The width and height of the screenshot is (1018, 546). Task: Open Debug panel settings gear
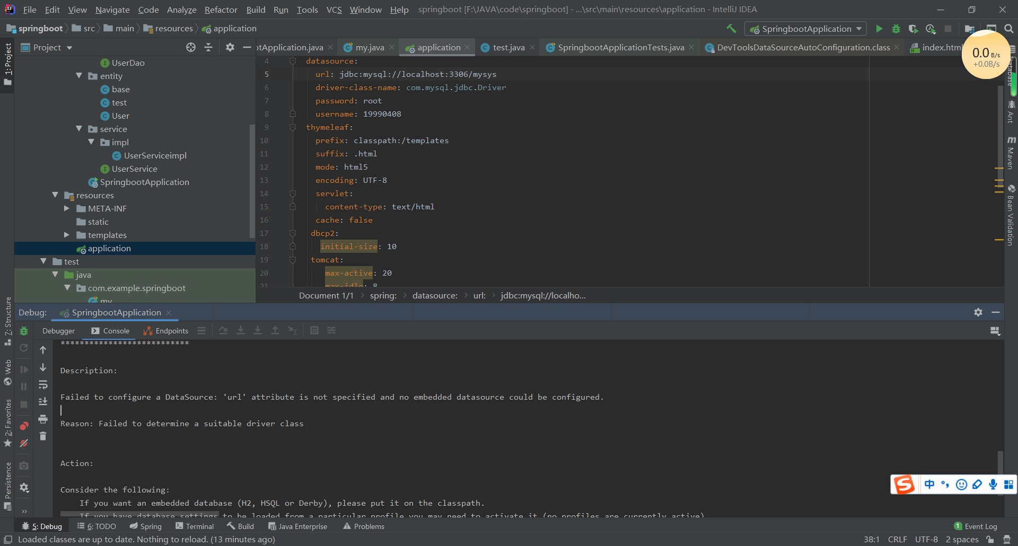(x=978, y=312)
